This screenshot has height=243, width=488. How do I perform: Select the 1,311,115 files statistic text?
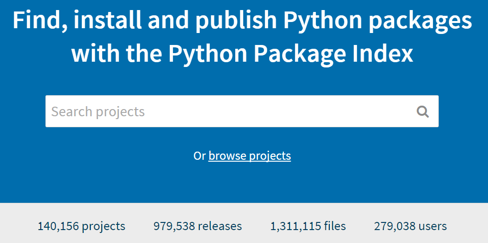tap(308, 226)
